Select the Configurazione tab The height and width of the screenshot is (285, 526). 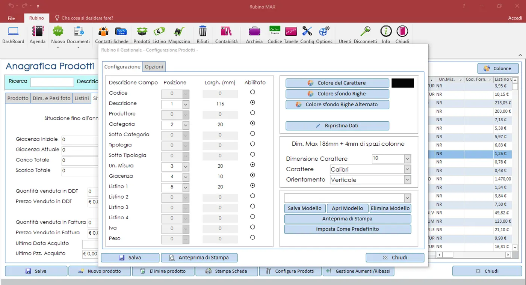(122, 66)
